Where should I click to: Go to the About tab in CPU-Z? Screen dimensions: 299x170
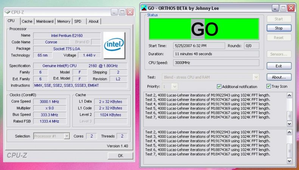[x=93, y=22]
